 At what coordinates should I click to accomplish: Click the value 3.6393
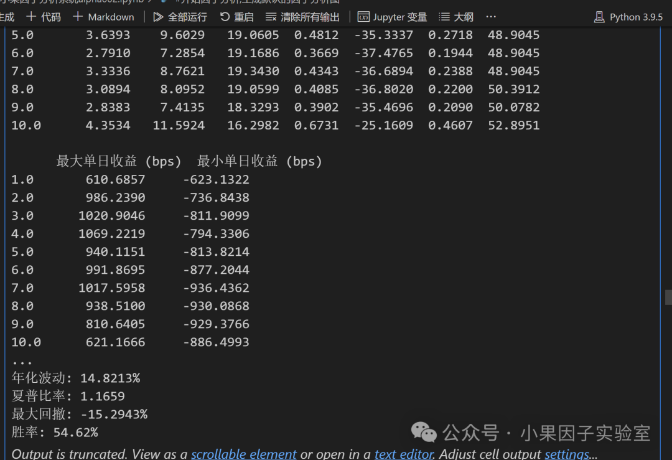(x=108, y=35)
